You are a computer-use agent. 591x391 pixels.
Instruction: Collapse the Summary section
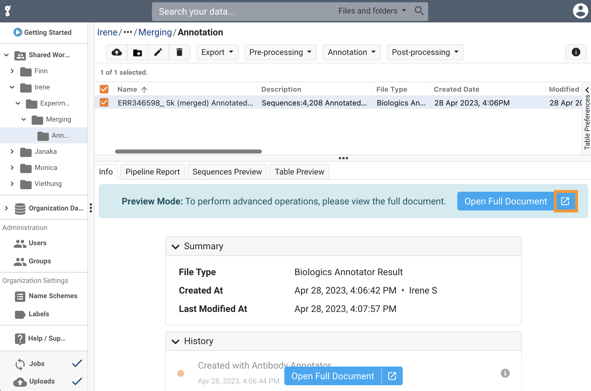(x=176, y=247)
